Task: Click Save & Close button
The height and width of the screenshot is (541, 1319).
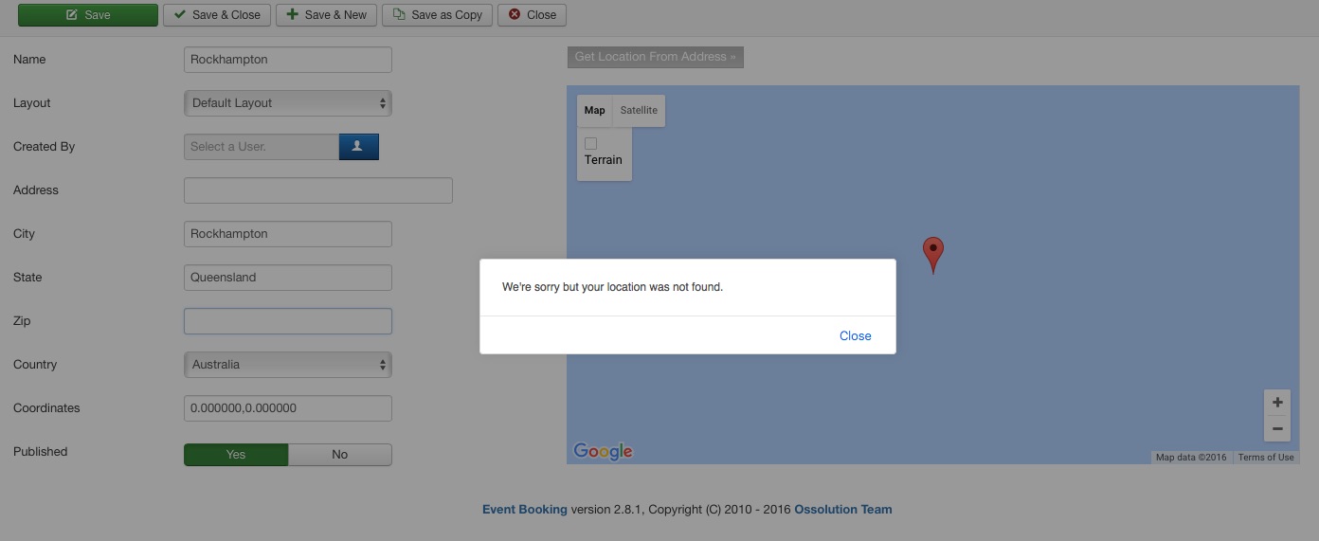Action: [x=217, y=15]
